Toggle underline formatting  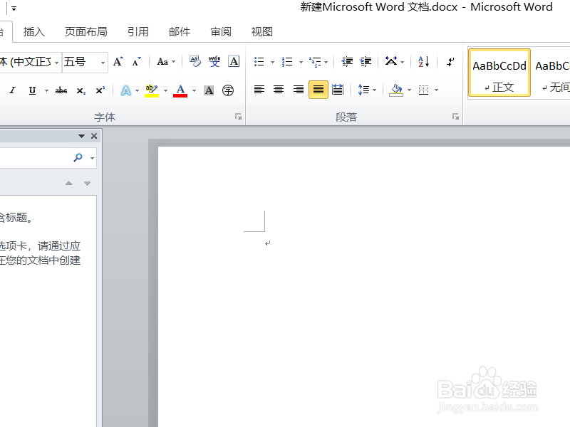point(32,90)
